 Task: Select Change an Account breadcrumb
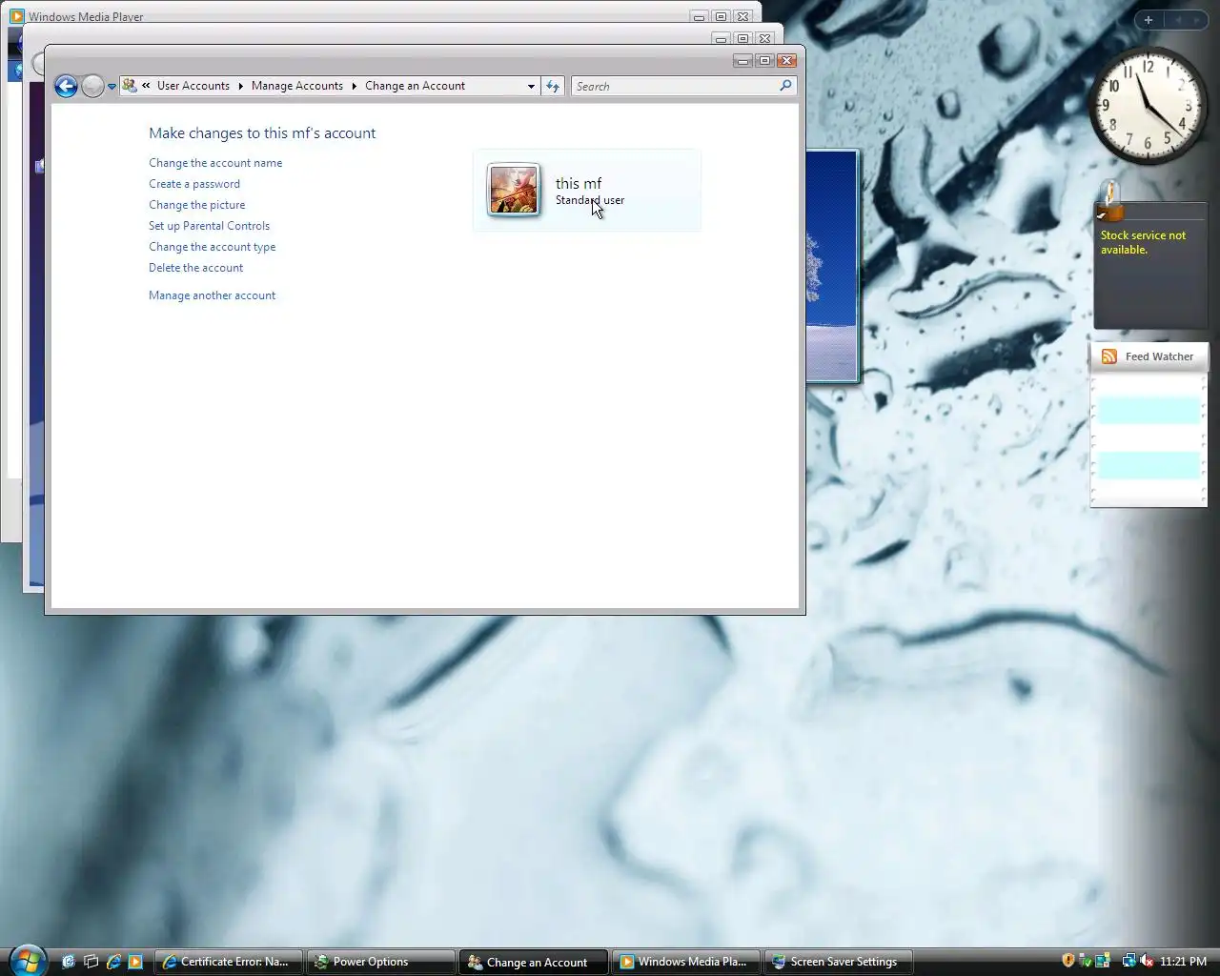click(x=415, y=86)
